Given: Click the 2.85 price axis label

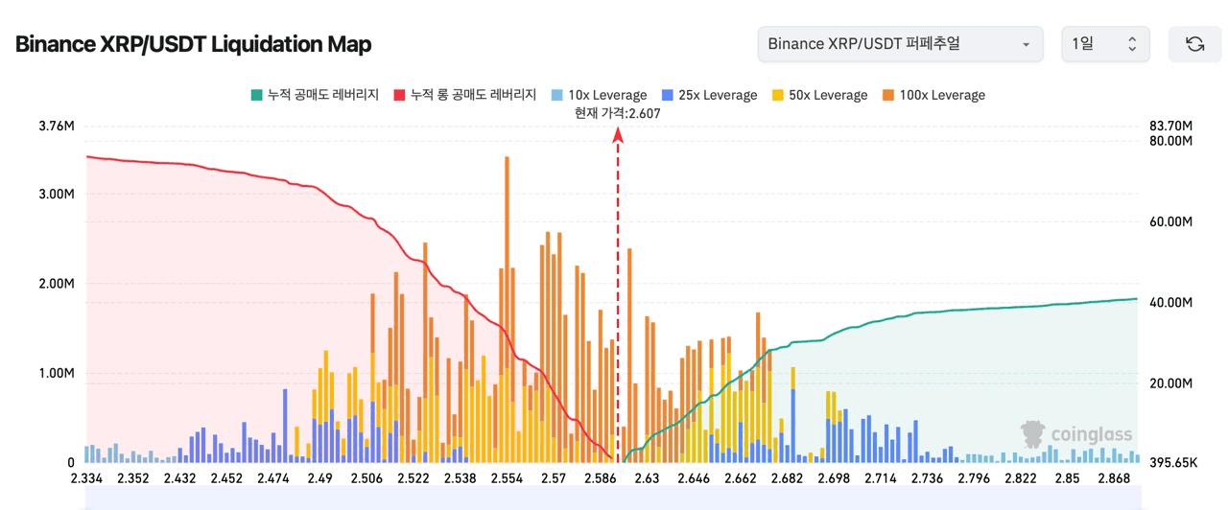Looking at the screenshot, I should (x=1067, y=478).
